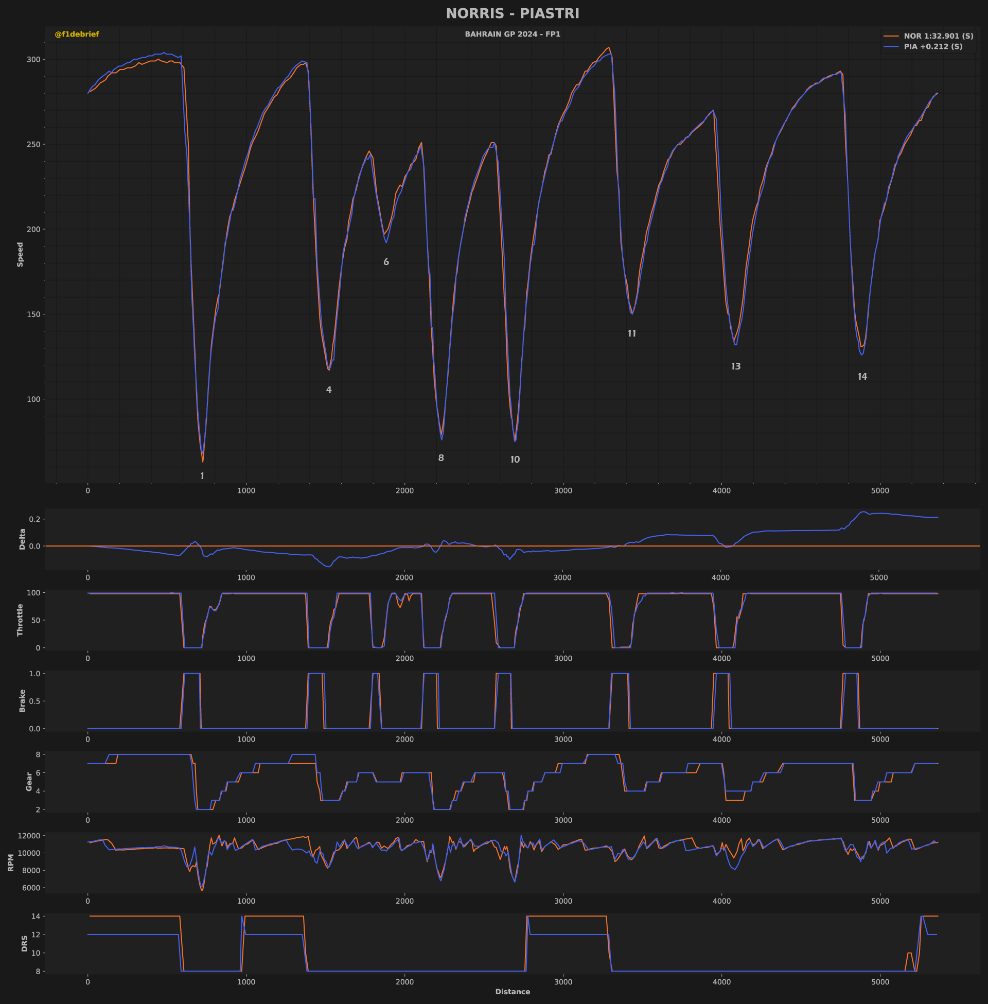This screenshot has width=988, height=1004.
Task: Click the Speed y-axis label
Action: pos(20,254)
